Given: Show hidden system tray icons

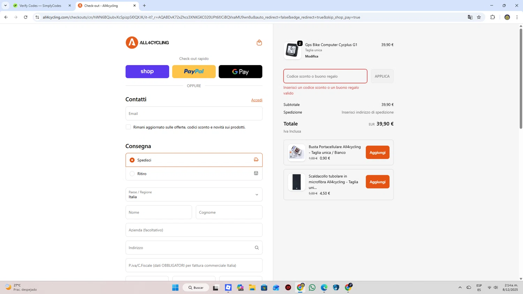Looking at the screenshot, I should (460, 287).
